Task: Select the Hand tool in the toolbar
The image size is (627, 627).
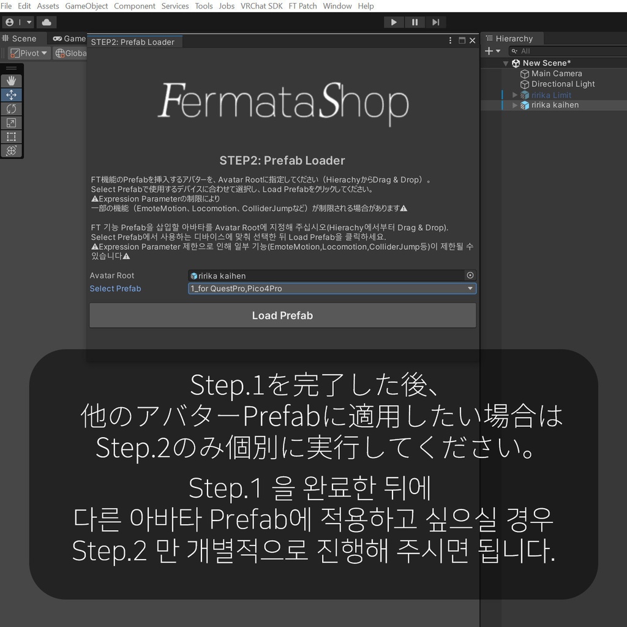Action: (11, 80)
